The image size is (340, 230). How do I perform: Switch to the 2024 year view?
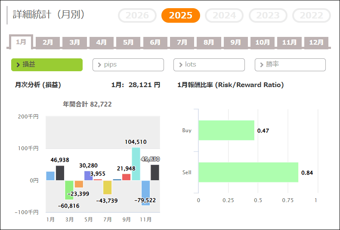pos(224,15)
